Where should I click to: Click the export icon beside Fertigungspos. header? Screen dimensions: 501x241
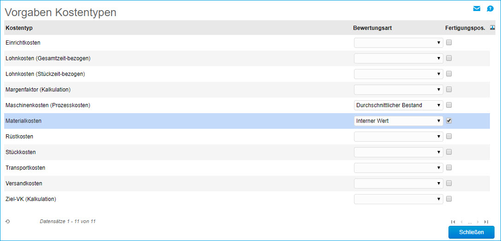[x=493, y=28]
